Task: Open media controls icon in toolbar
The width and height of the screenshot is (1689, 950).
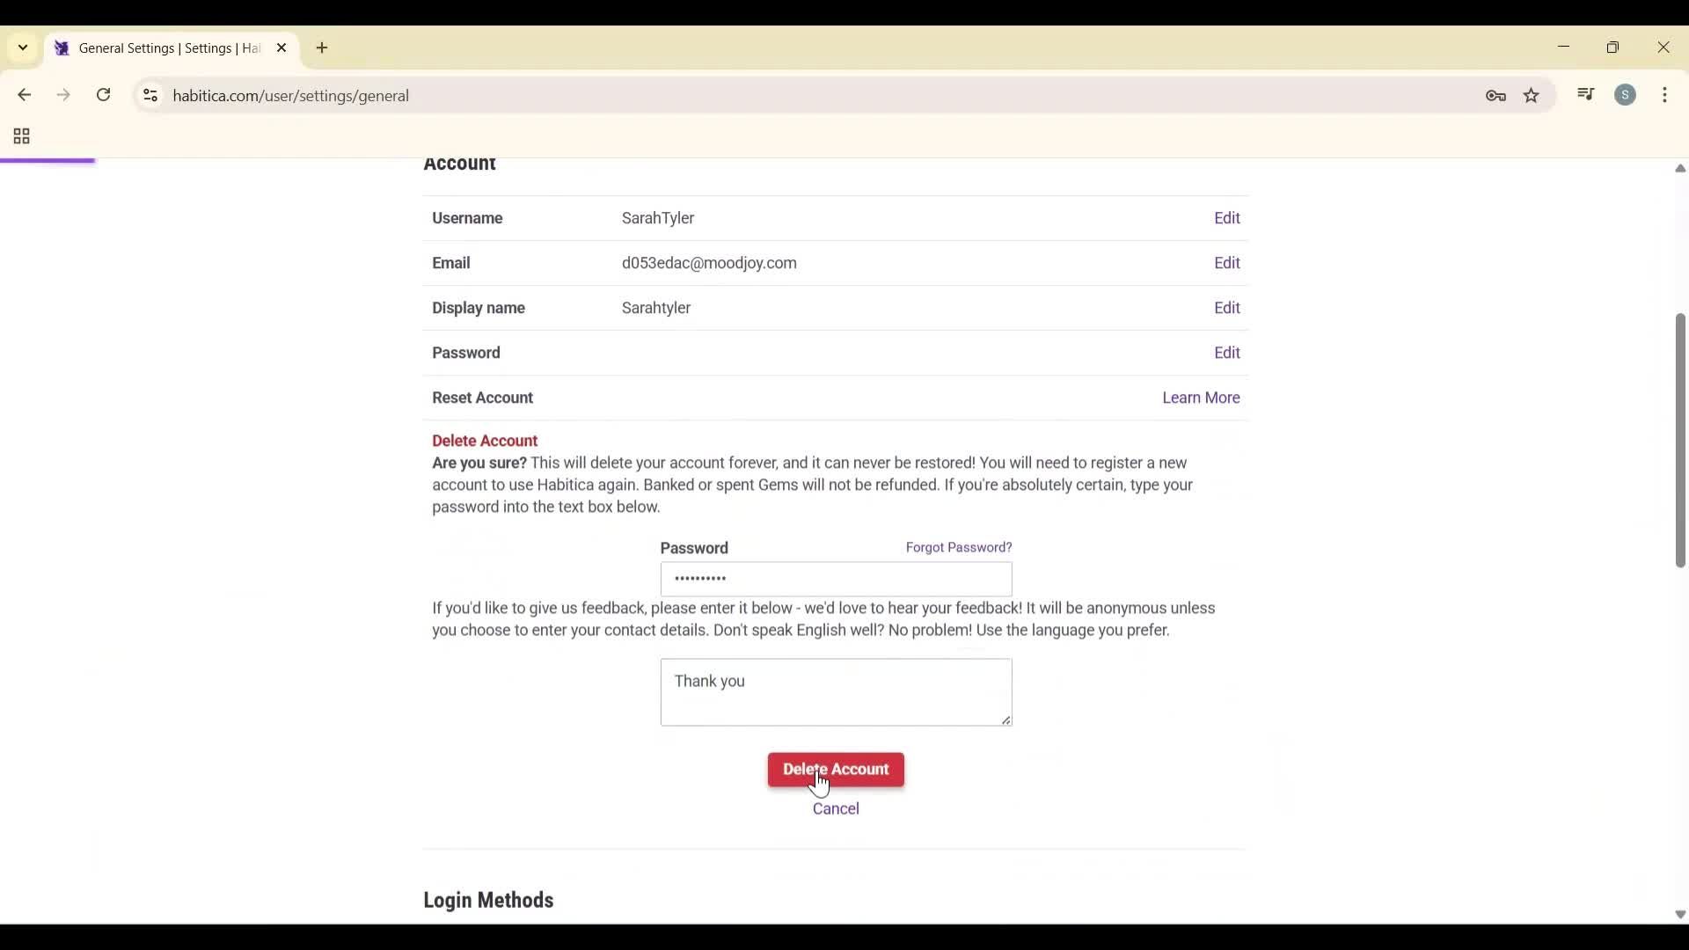Action: click(x=1586, y=95)
